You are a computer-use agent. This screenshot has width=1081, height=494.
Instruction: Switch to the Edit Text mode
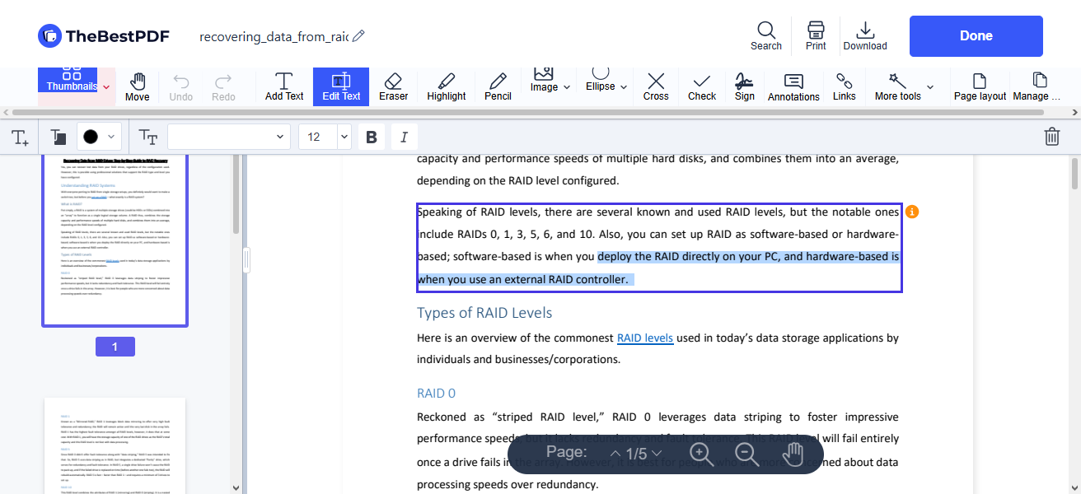[x=340, y=86]
